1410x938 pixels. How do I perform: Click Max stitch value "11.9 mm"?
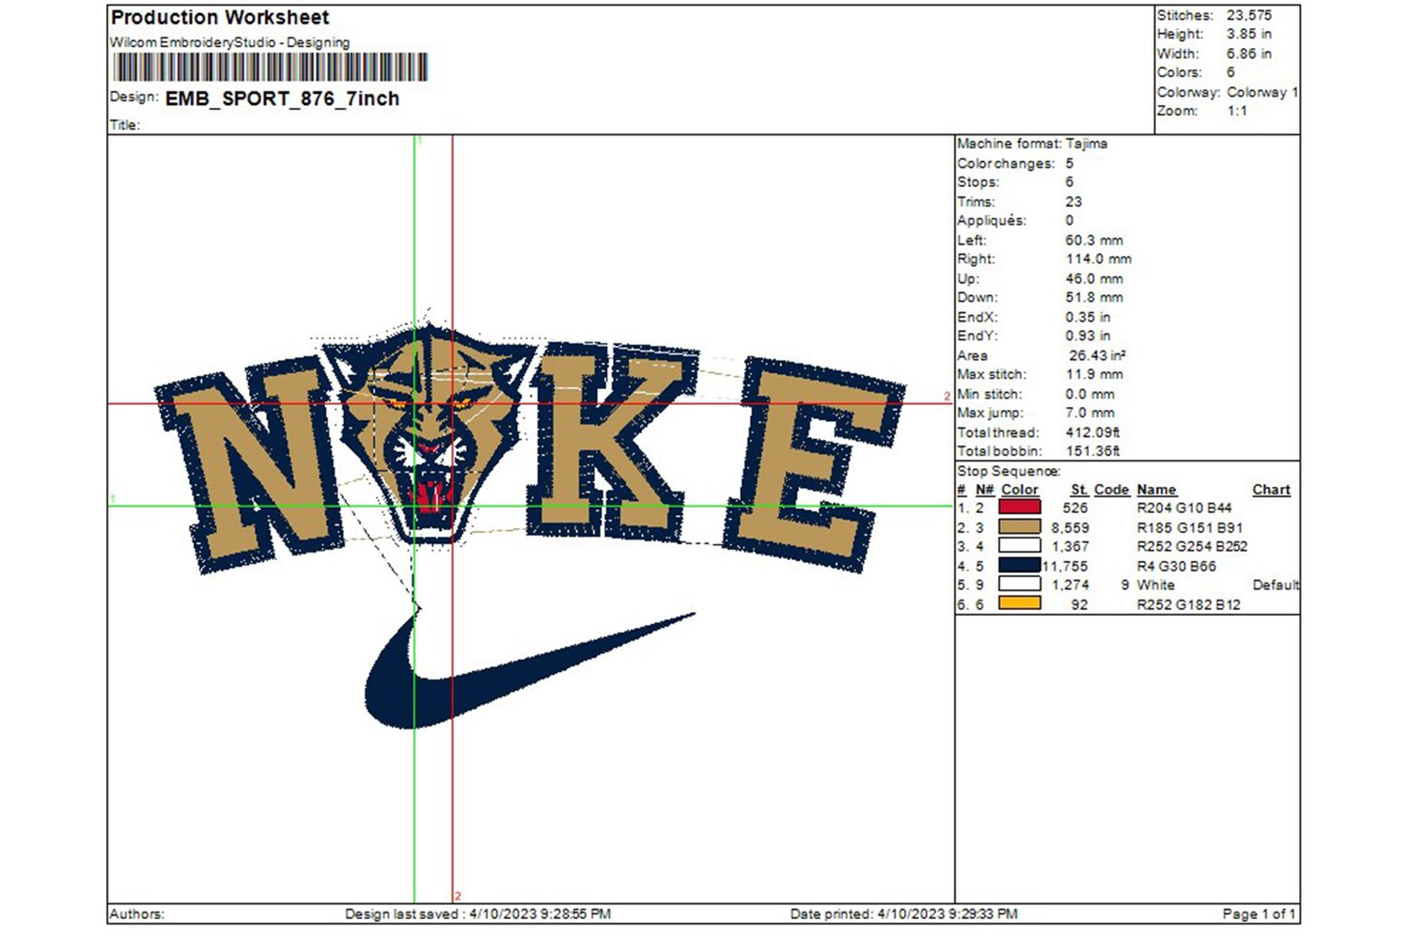click(x=1094, y=375)
